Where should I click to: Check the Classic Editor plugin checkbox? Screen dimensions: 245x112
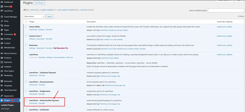(26, 27)
